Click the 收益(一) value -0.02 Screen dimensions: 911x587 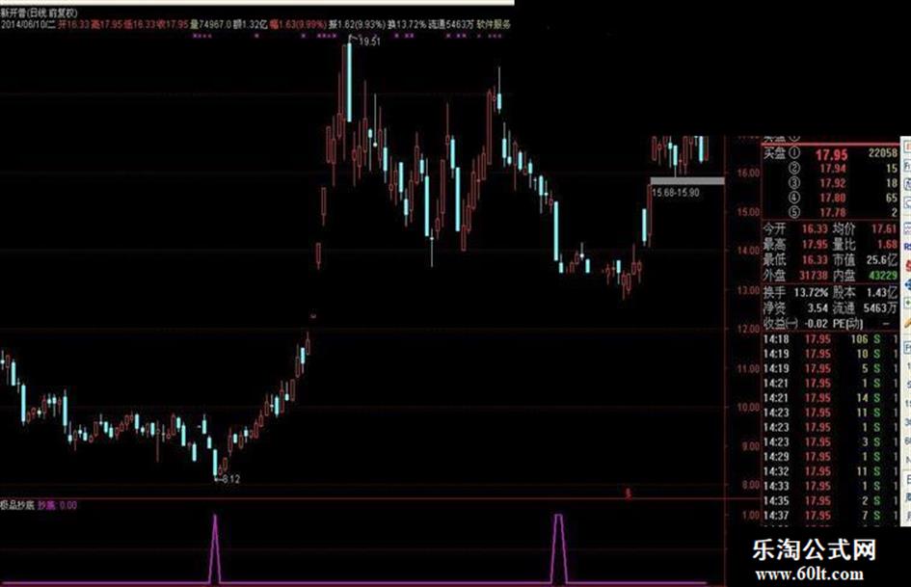817,324
